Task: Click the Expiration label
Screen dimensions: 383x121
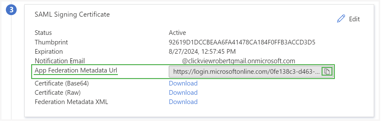Action: [49, 52]
